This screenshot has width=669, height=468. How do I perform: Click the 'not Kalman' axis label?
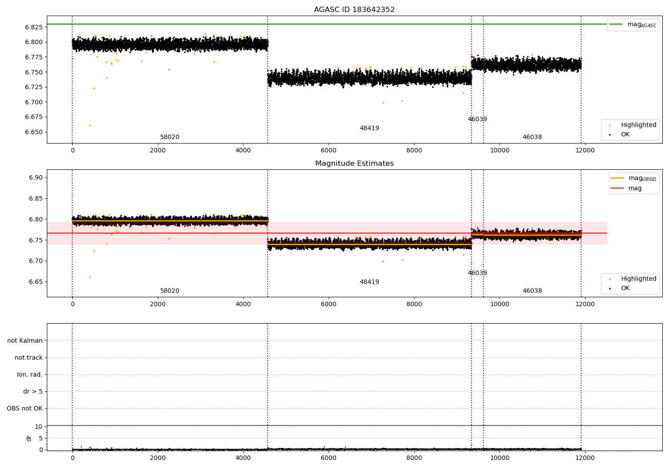(x=25, y=341)
